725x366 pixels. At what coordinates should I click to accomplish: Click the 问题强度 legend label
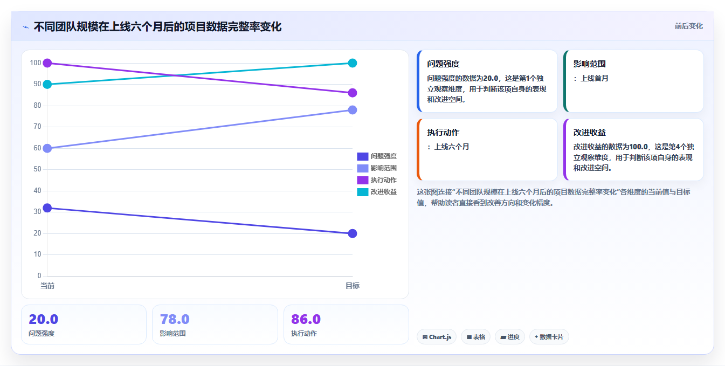[384, 156]
